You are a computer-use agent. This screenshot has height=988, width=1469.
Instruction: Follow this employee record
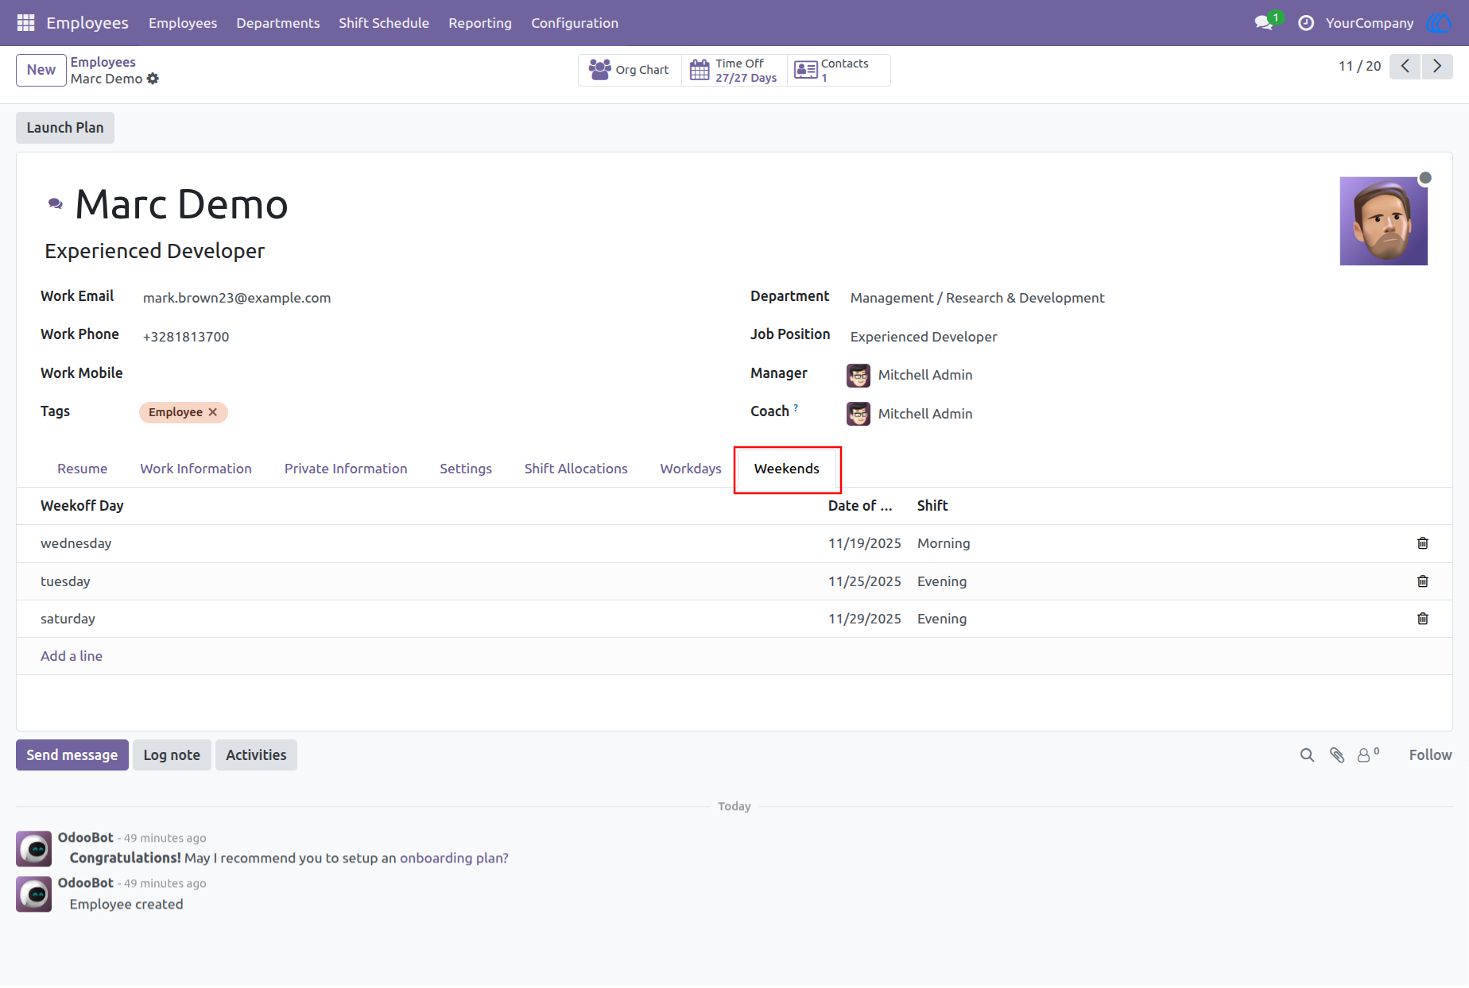pos(1430,755)
